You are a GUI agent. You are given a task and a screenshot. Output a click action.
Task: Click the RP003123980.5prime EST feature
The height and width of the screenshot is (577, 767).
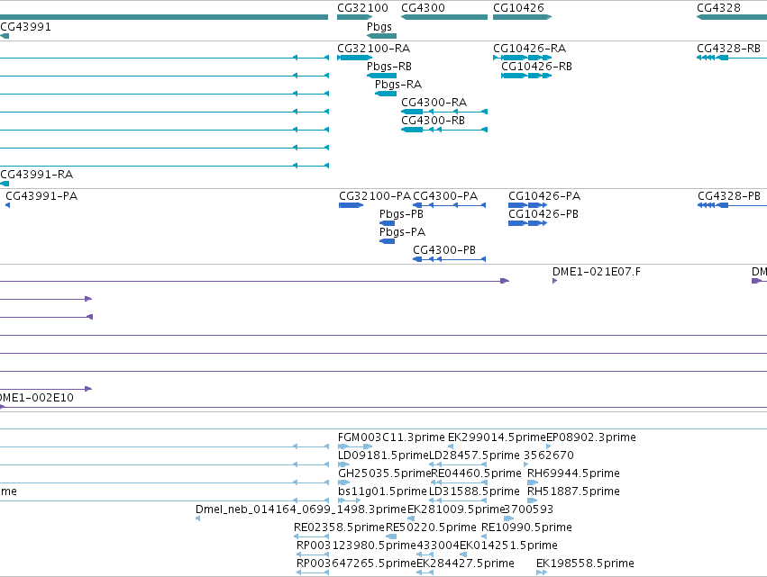(313, 554)
